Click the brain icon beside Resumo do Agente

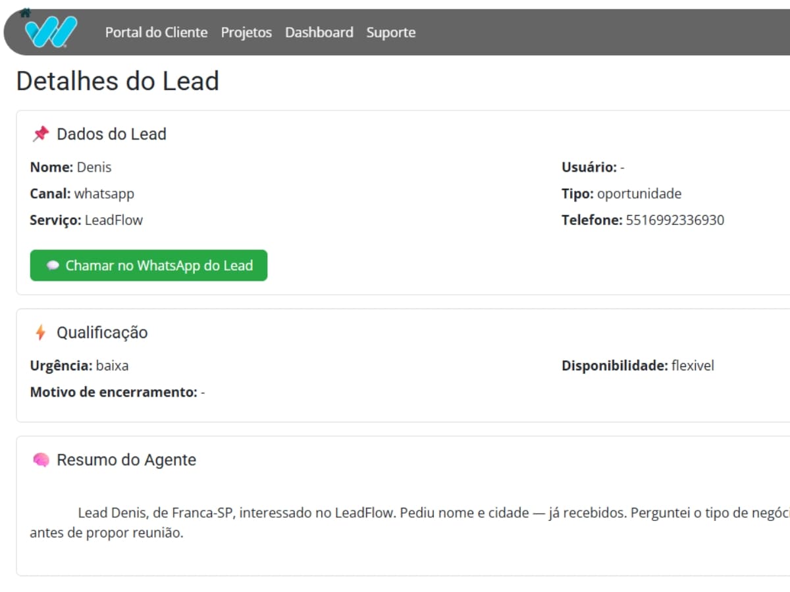39,459
